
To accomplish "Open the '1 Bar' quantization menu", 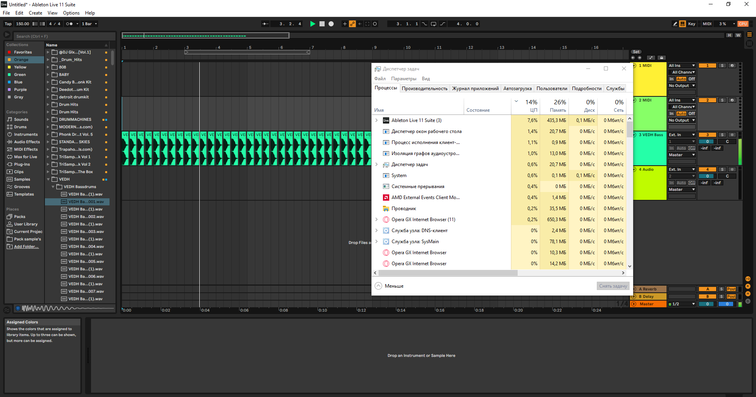I will [x=89, y=24].
